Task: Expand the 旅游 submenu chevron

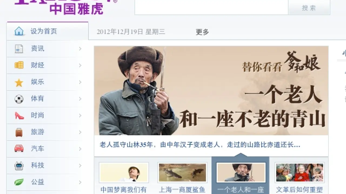Action: coord(80,132)
